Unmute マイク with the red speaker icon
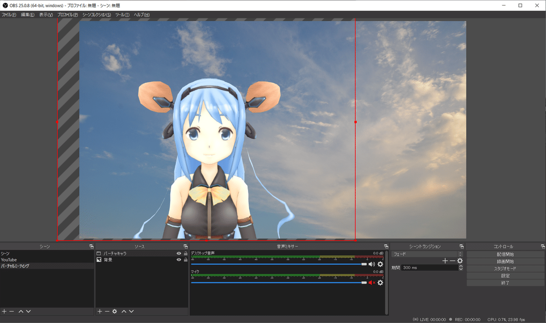Image resolution: width=546 pixels, height=323 pixels. coord(372,283)
